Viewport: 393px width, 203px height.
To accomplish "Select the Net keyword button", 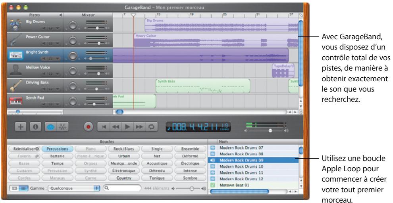I will coord(157,156).
